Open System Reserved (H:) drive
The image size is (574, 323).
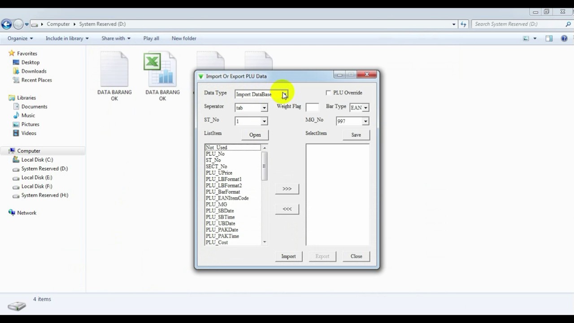click(x=44, y=195)
